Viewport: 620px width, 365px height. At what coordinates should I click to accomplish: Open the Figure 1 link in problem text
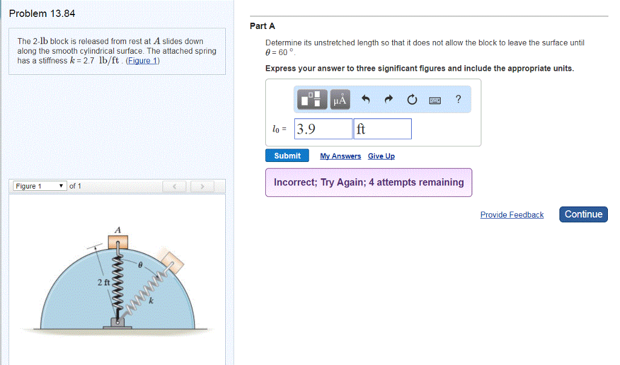[142, 60]
